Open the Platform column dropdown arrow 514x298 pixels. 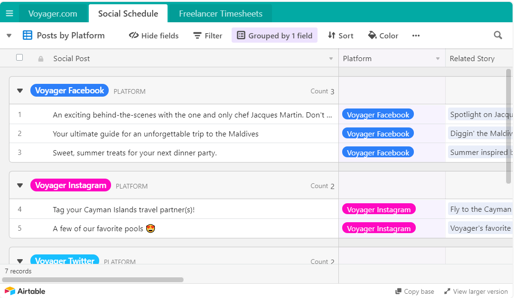(438, 59)
